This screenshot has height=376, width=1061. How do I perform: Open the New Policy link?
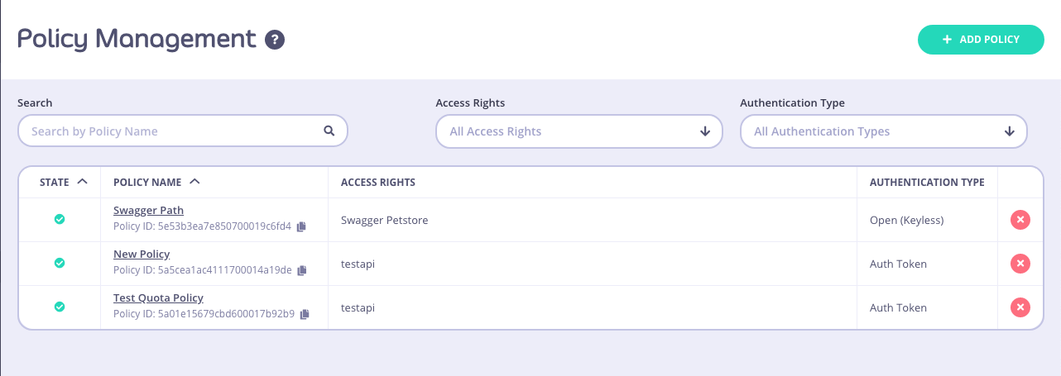point(142,254)
